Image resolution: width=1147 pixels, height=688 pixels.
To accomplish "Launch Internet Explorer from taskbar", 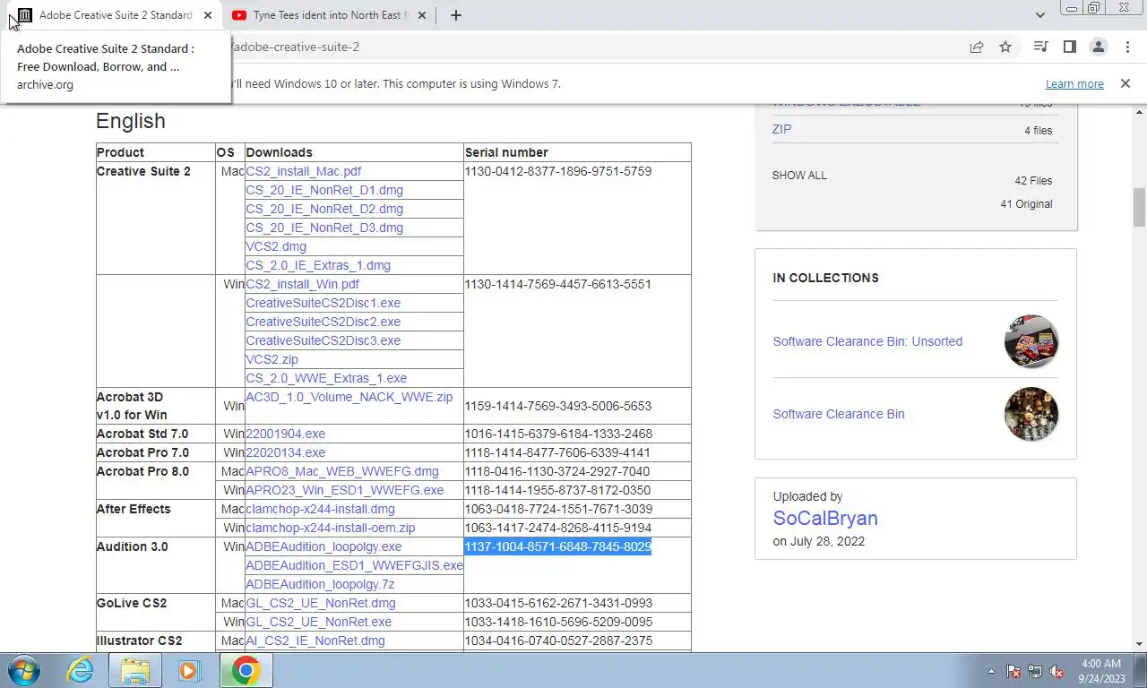I will (x=81, y=670).
